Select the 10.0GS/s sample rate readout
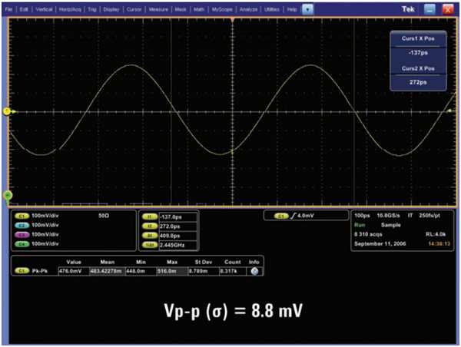 tap(388, 216)
